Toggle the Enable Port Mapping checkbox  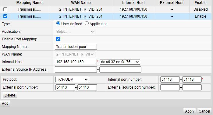58,39
